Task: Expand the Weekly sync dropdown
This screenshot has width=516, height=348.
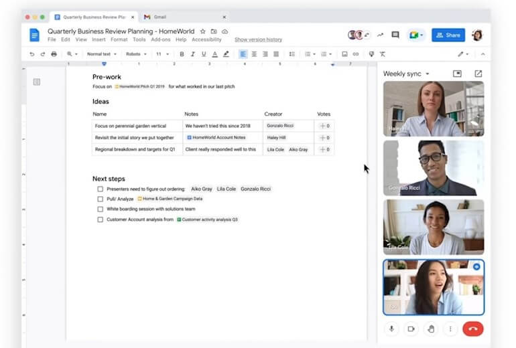Action: click(x=427, y=74)
